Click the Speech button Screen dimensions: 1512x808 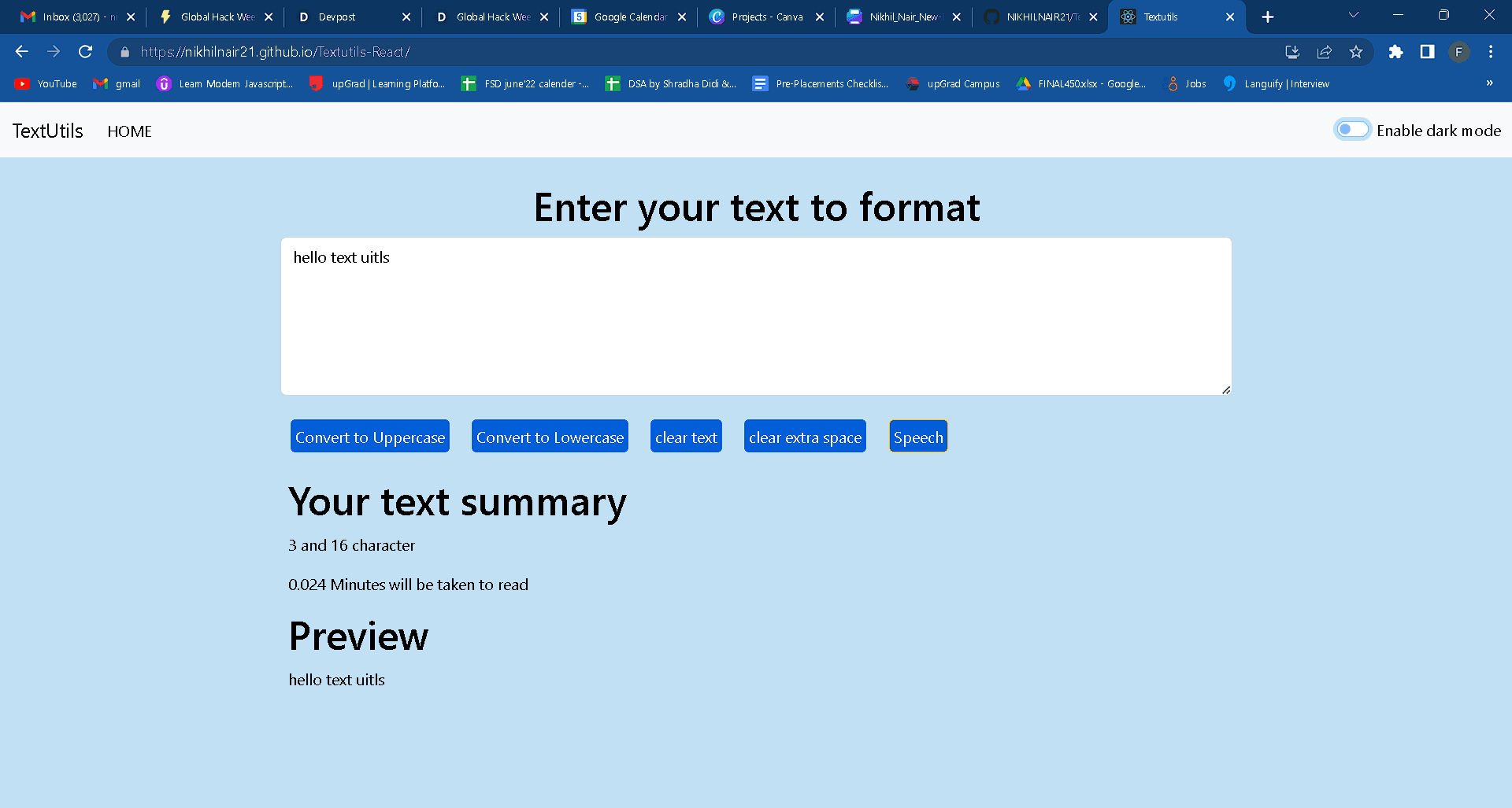click(x=917, y=437)
